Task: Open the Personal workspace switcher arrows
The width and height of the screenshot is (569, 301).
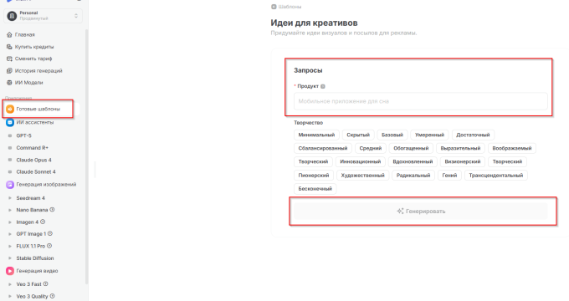Action: tap(76, 16)
